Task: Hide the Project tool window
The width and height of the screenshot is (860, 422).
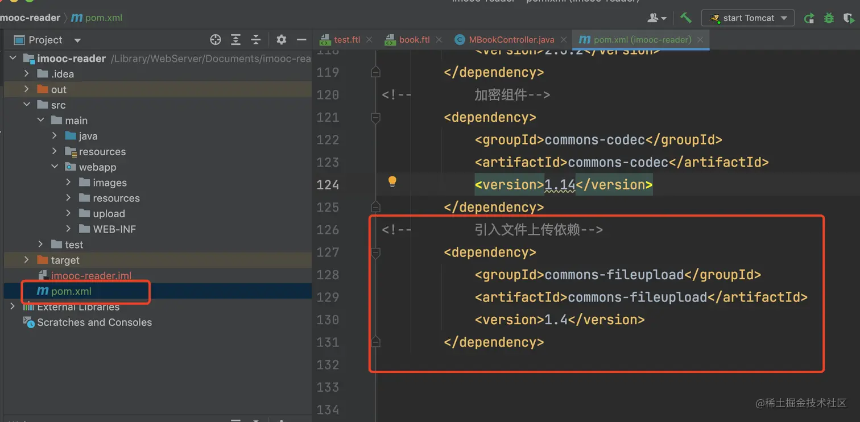Action: click(301, 40)
